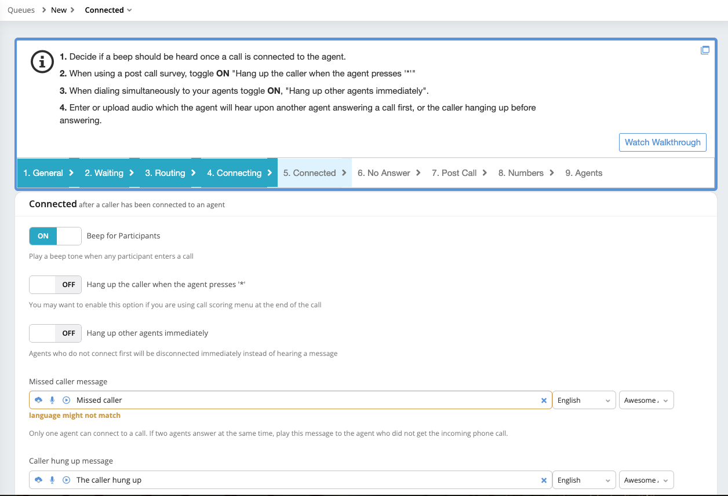Upload audio for the Caller hung up message
The width and height of the screenshot is (728, 496).
[x=38, y=480]
